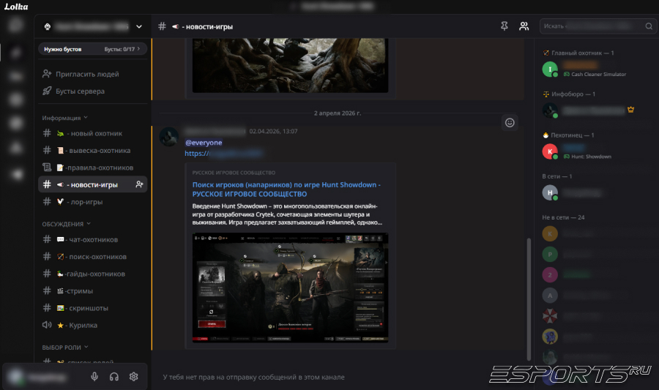Open the https:// link in the message
This screenshot has width=659, height=390.
coord(223,153)
